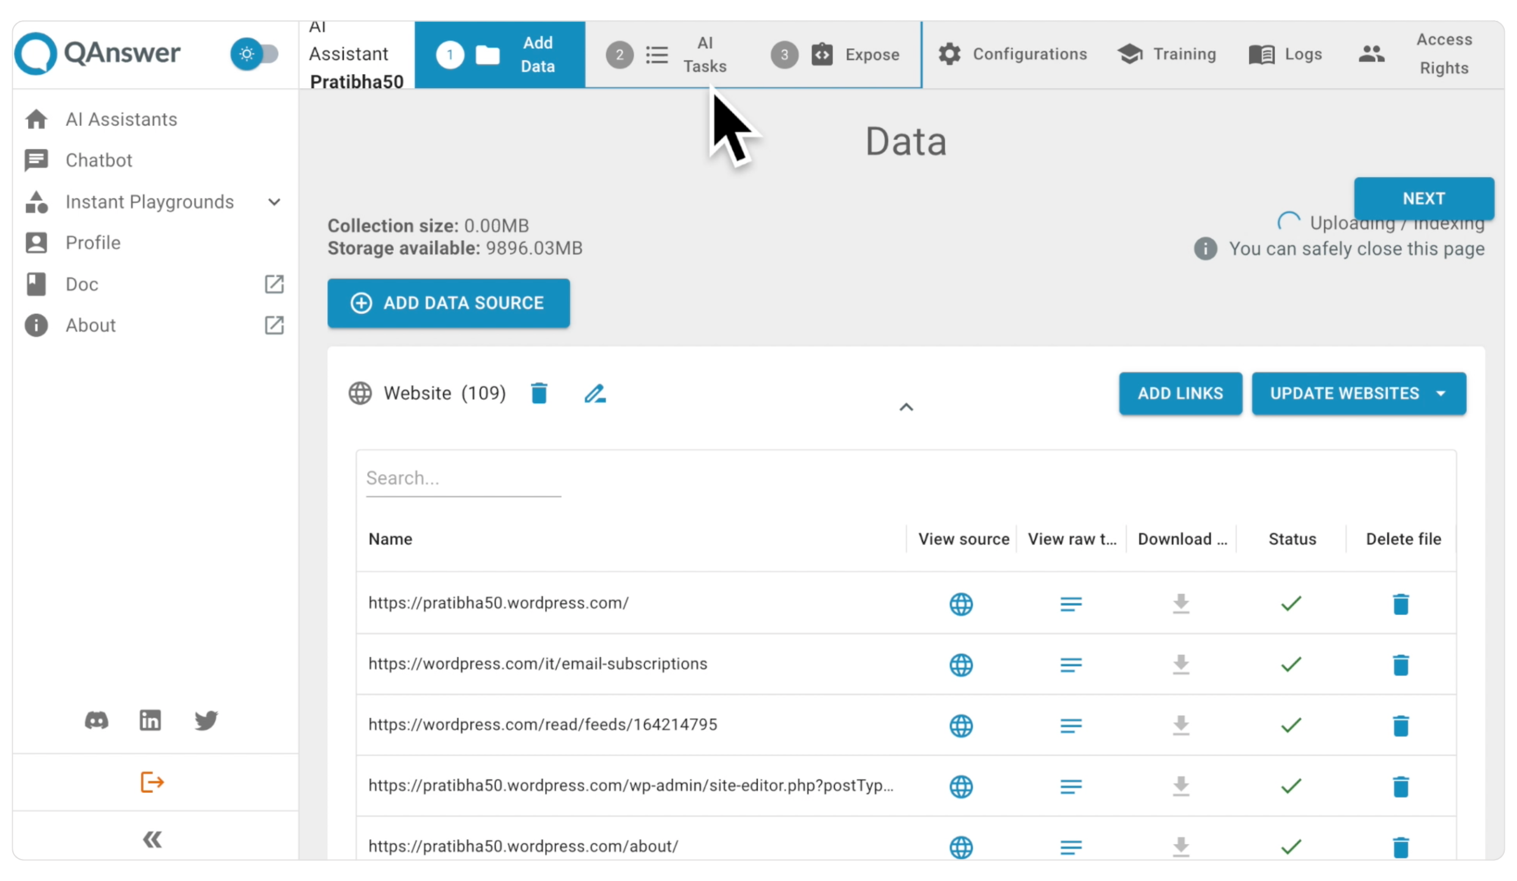Delete the about page entry
This screenshot has width=1517, height=881.
point(1401,847)
